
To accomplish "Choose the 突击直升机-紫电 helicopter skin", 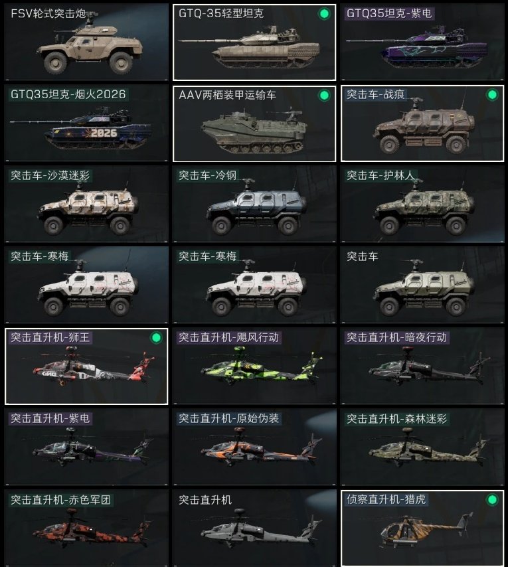I will 86,447.
